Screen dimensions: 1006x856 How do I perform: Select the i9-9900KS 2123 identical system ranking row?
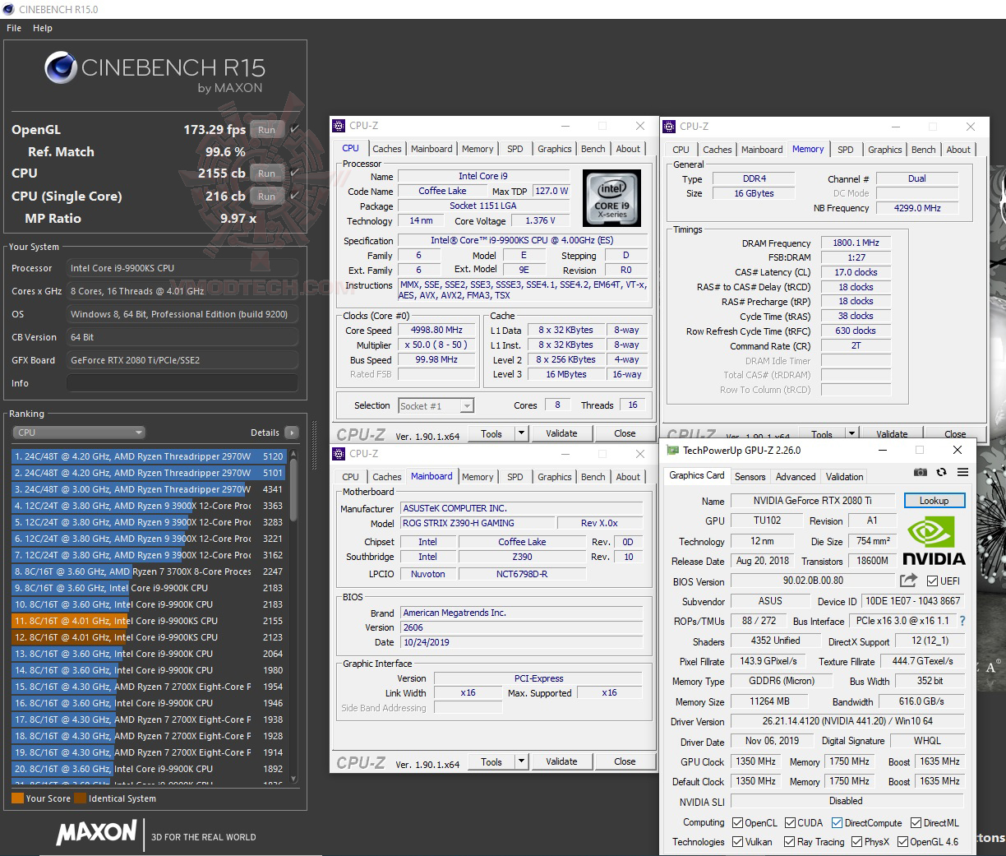click(149, 637)
